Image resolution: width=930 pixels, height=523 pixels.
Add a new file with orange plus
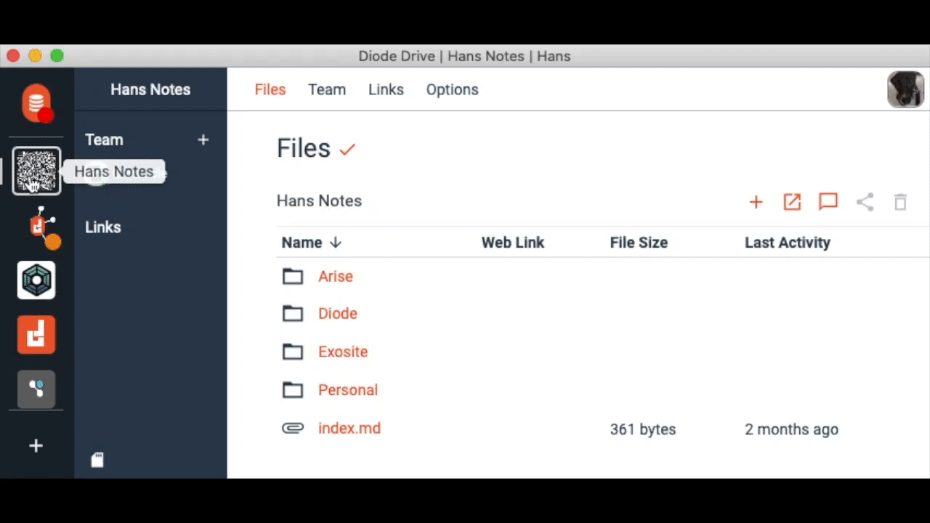click(x=756, y=202)
